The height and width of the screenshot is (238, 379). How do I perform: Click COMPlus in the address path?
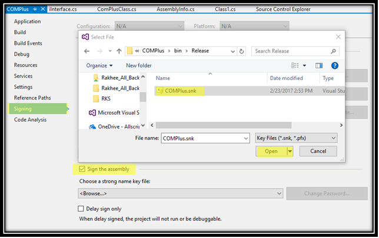coord(153,51)
